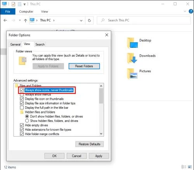Click Restore Defaults button
This screenshot has width=194, height=170.
90,144
